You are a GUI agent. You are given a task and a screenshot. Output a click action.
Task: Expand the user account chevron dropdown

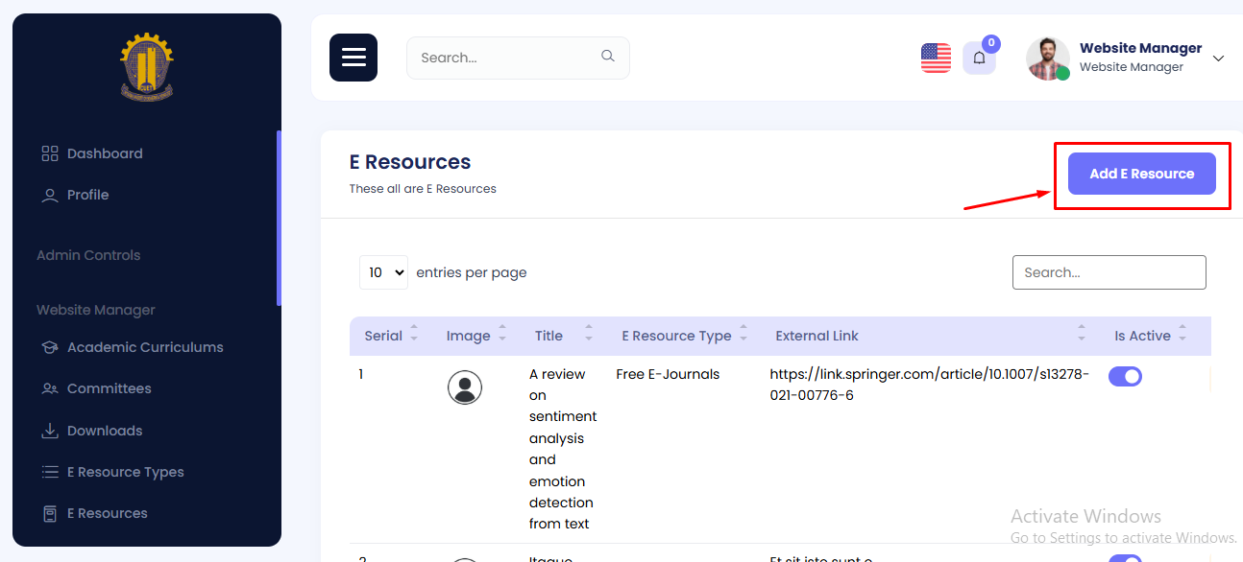[x=1218, y=59]
